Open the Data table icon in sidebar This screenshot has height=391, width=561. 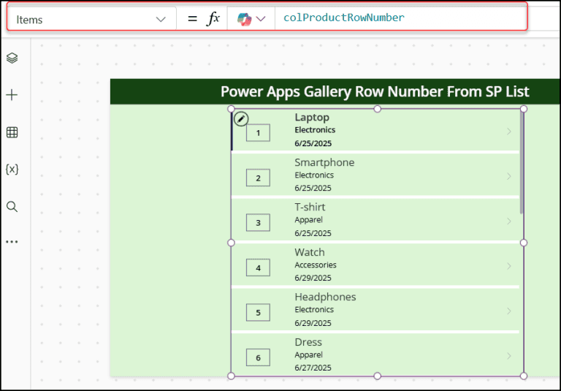(x=12, y=132)
